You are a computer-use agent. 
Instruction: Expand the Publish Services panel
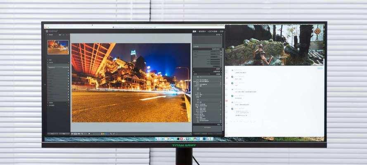(x=51, y=105)
